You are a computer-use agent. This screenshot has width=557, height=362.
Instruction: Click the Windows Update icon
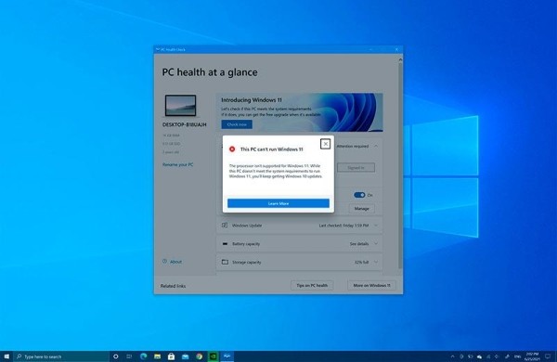[225, 226]
